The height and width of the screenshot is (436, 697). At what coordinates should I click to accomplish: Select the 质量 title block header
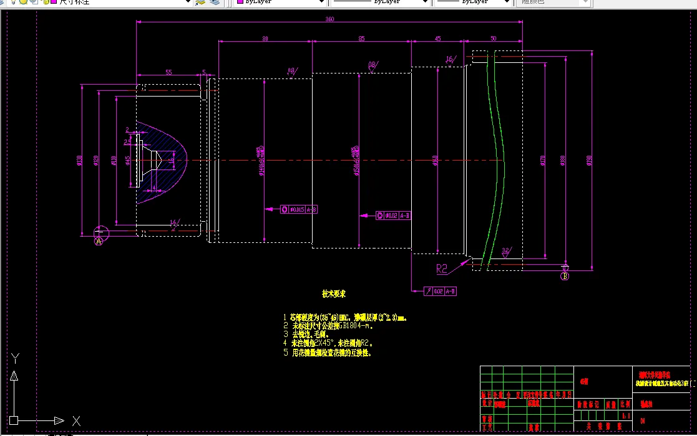pyautogui.click(x=611, y=404)
